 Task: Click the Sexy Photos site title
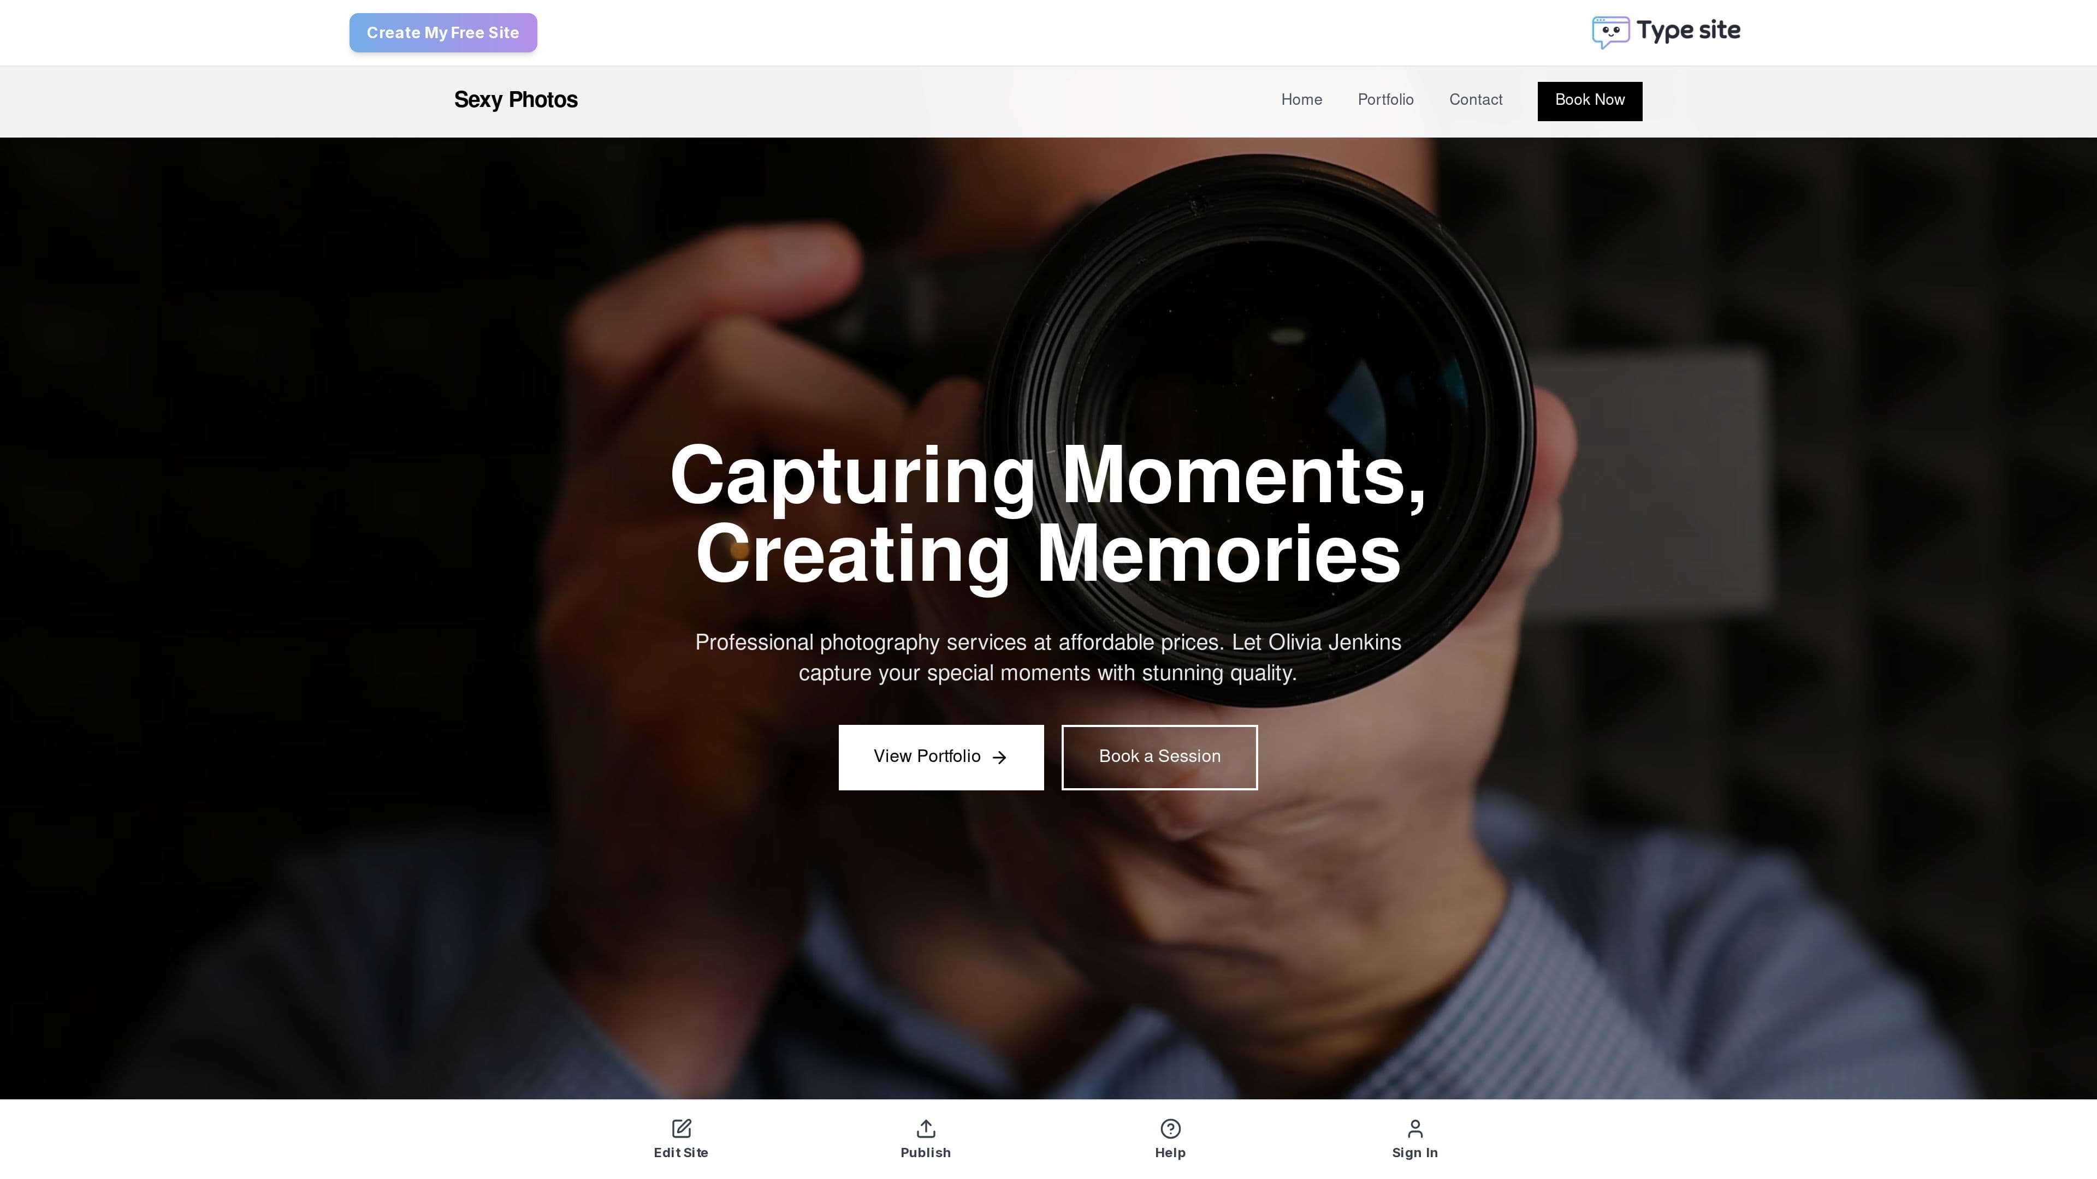tap(516, 100)
